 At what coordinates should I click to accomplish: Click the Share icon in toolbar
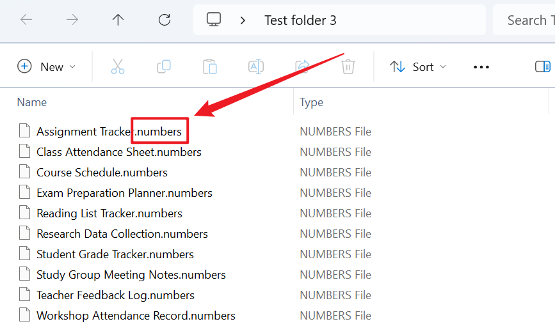(302, 66)
